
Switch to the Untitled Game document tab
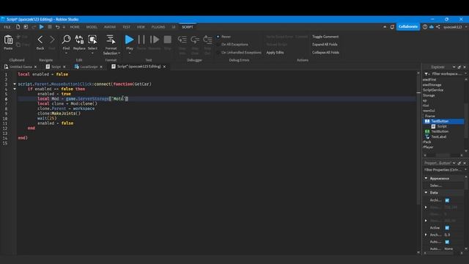(21, 67)
